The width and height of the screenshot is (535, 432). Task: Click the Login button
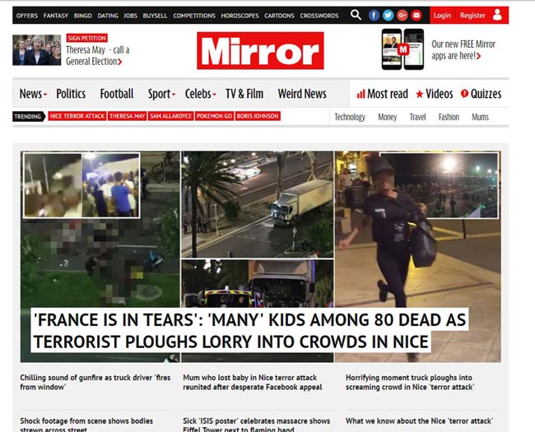click(442, 16)
